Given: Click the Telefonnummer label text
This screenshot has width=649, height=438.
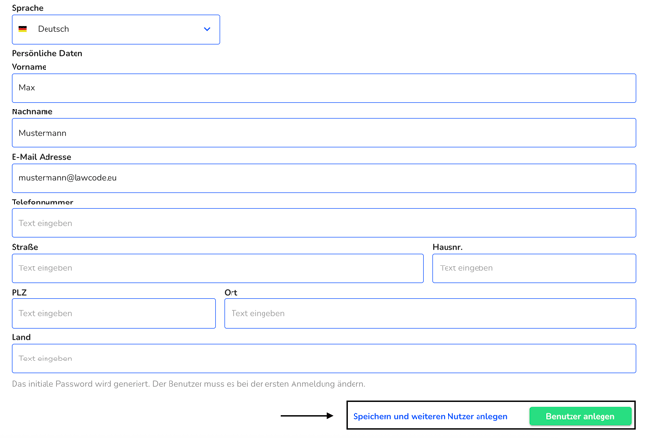Looking at the screenshot, I should click(x=43, y=202).
